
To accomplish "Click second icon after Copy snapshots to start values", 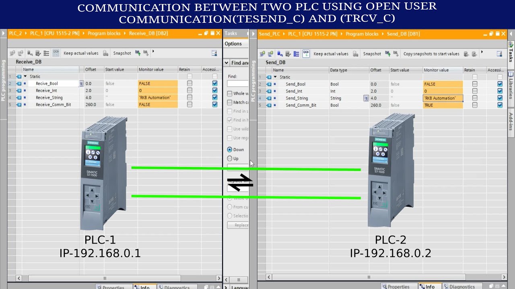I will click(x=474, y=54).
